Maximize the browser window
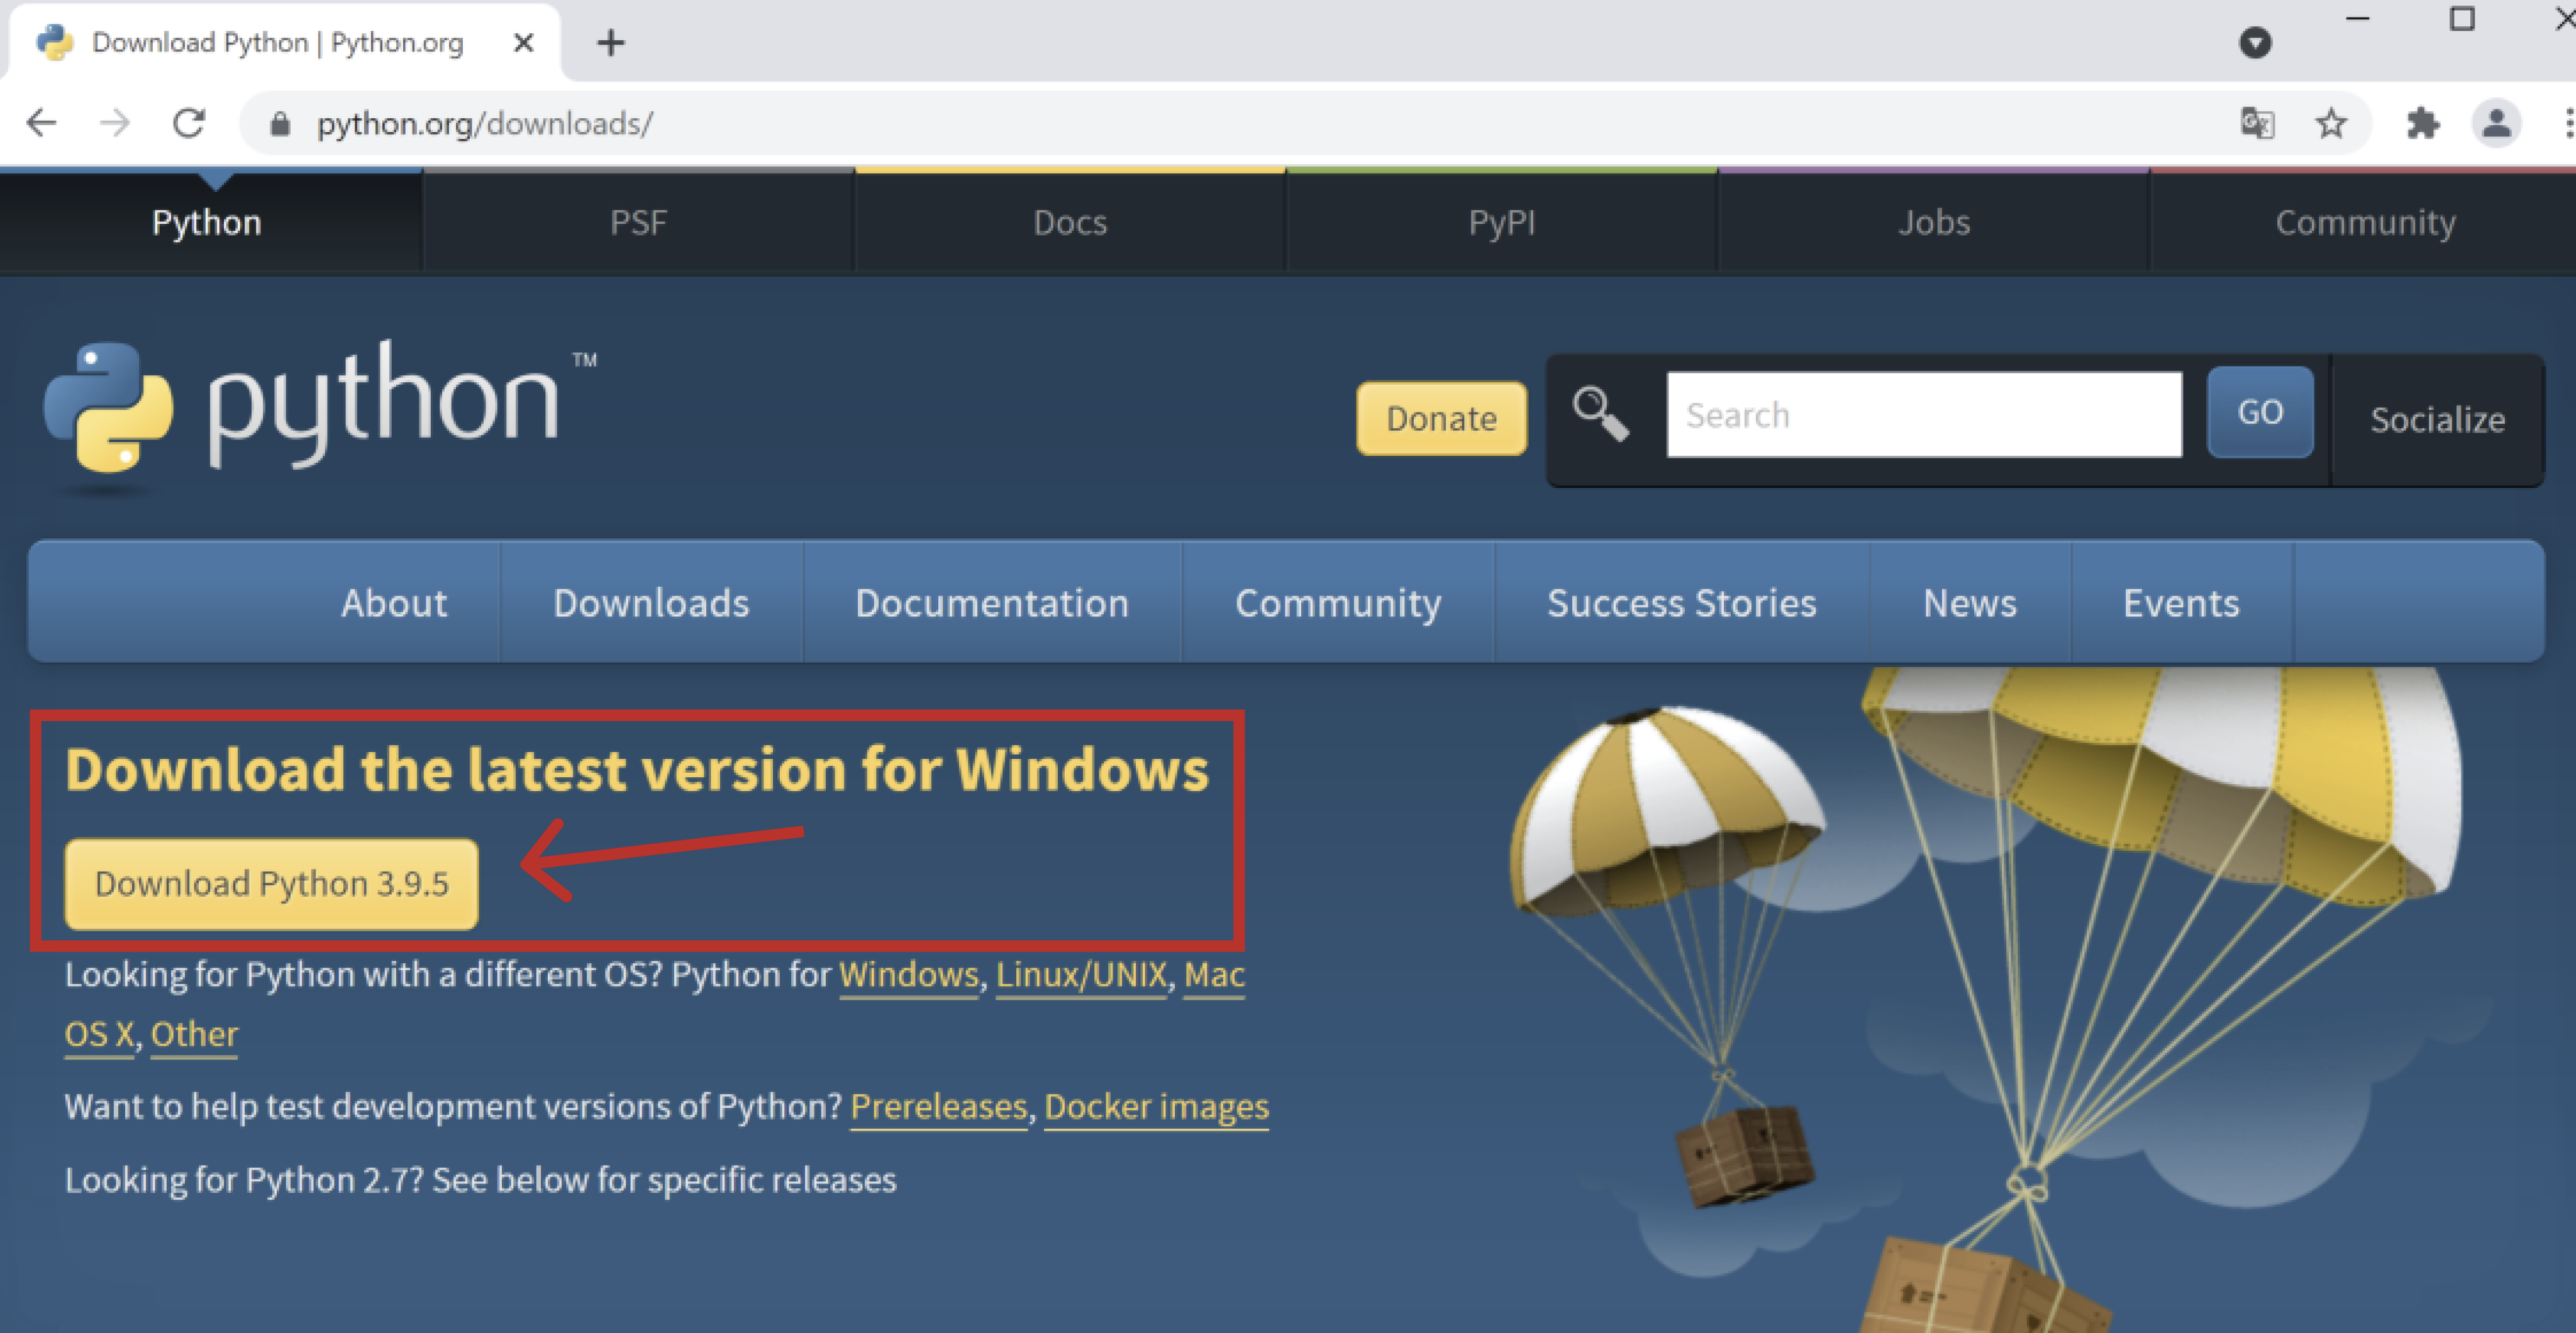 (x=2462, y=19)
